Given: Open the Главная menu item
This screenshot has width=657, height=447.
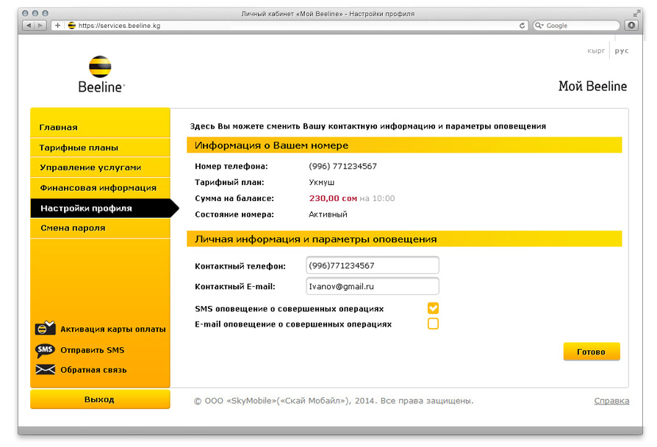Looking at the screenshot, I should (100, 127).
